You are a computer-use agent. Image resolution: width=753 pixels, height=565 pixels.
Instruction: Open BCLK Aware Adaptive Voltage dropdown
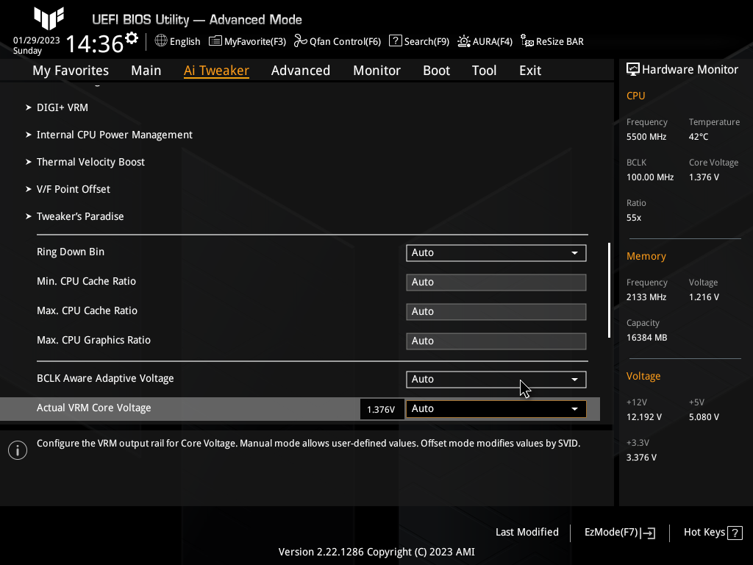(x=496, y=380)
